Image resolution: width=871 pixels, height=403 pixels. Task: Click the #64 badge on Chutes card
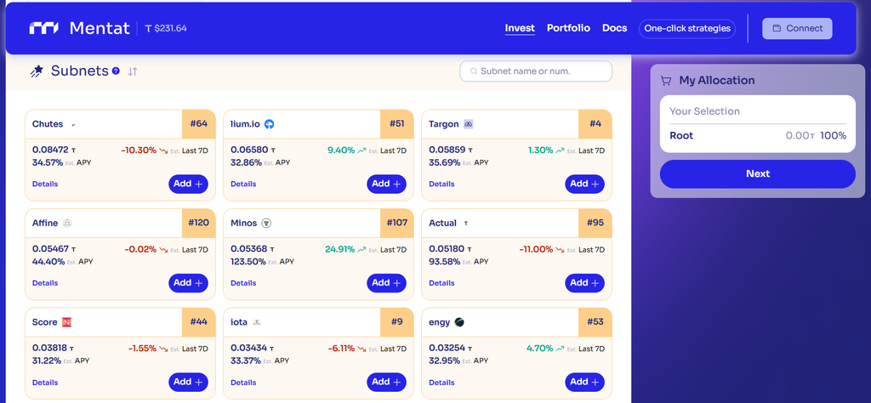pyautogui.click(x=198, y=124)
